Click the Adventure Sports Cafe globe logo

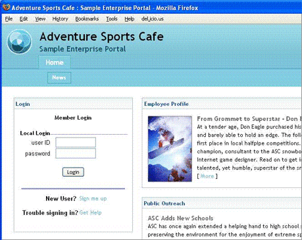point(19,41)
